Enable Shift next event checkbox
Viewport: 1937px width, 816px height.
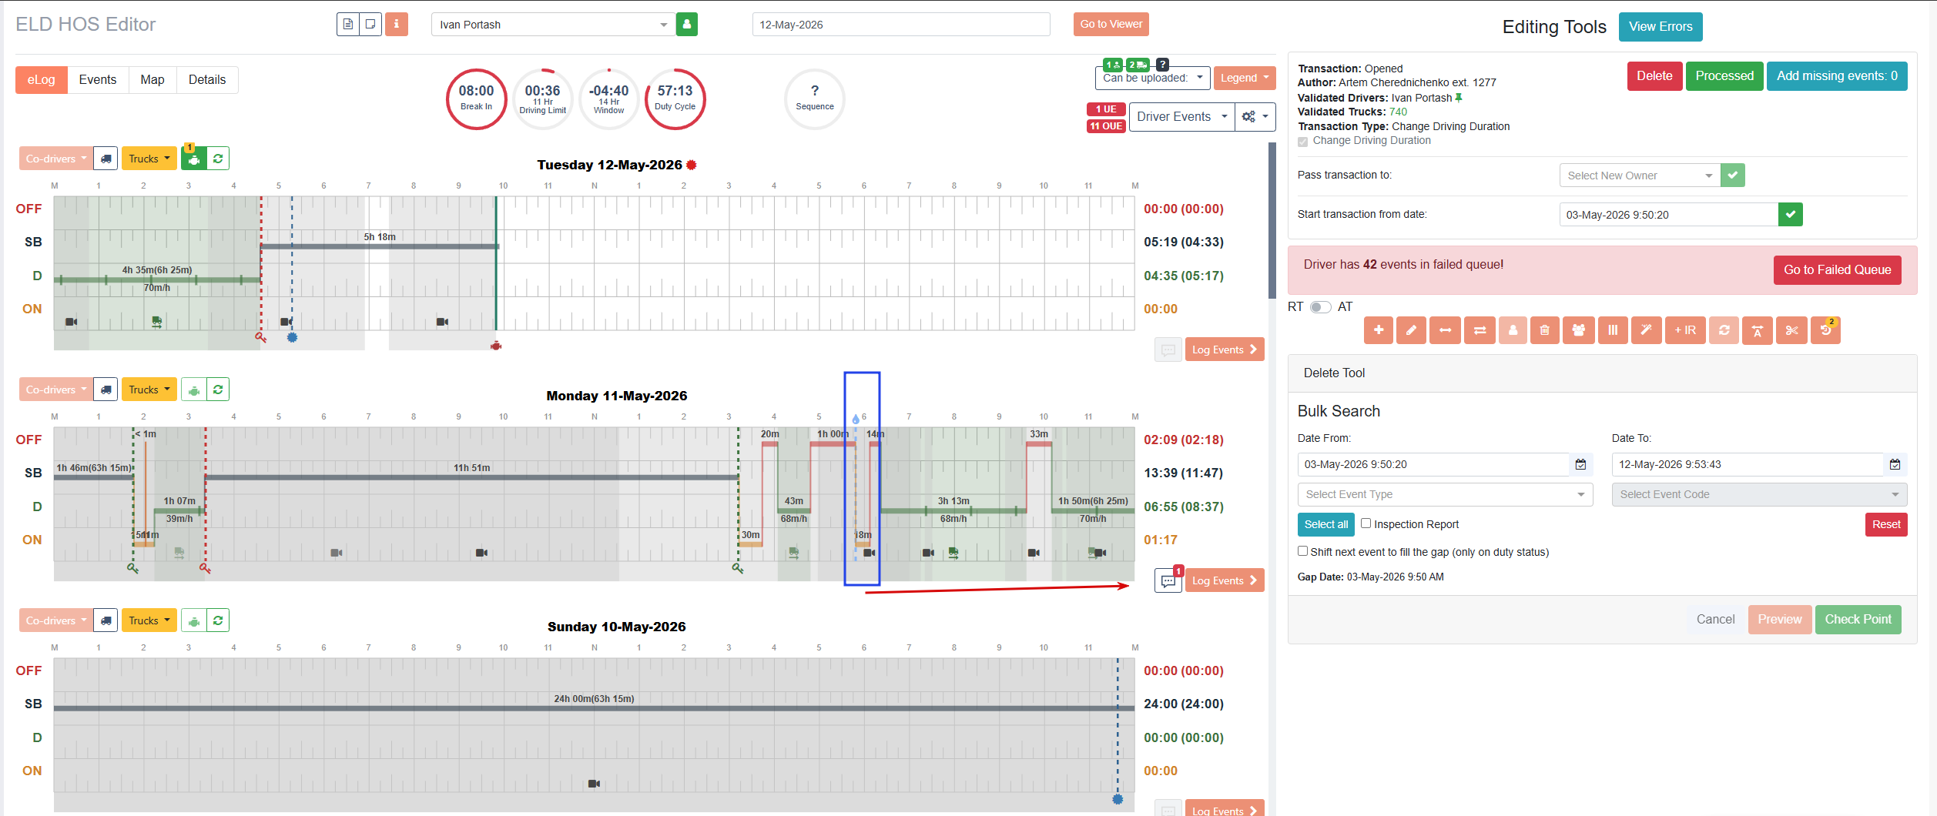1302,551
